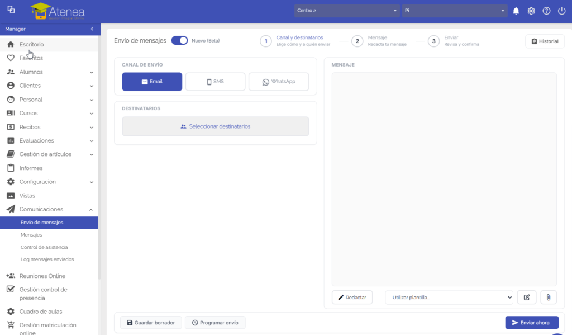Click Enviar ahora button
The width and height of the screenshot is (572, 335).
point(532,323)
